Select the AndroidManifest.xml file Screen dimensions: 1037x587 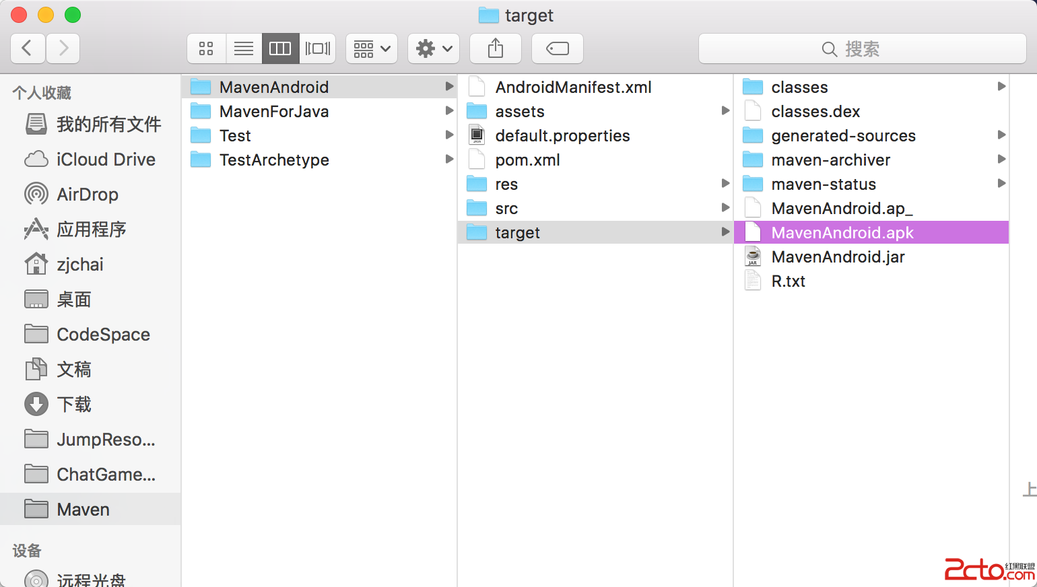(x=595, y=87)
